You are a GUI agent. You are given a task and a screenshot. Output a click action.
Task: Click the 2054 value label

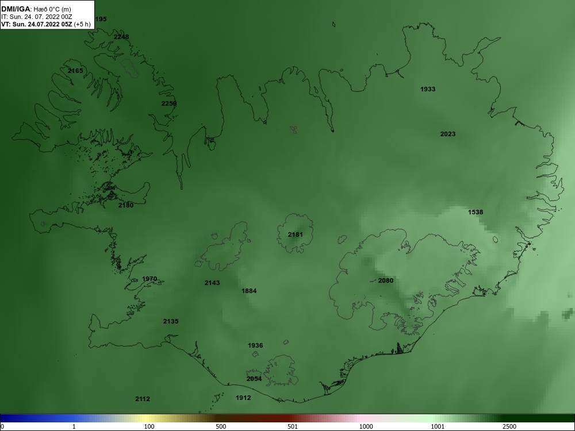tap(254, 379)
